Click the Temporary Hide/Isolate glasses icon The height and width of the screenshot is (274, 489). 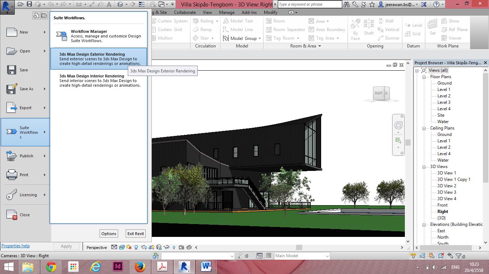(x=166, y=247)
